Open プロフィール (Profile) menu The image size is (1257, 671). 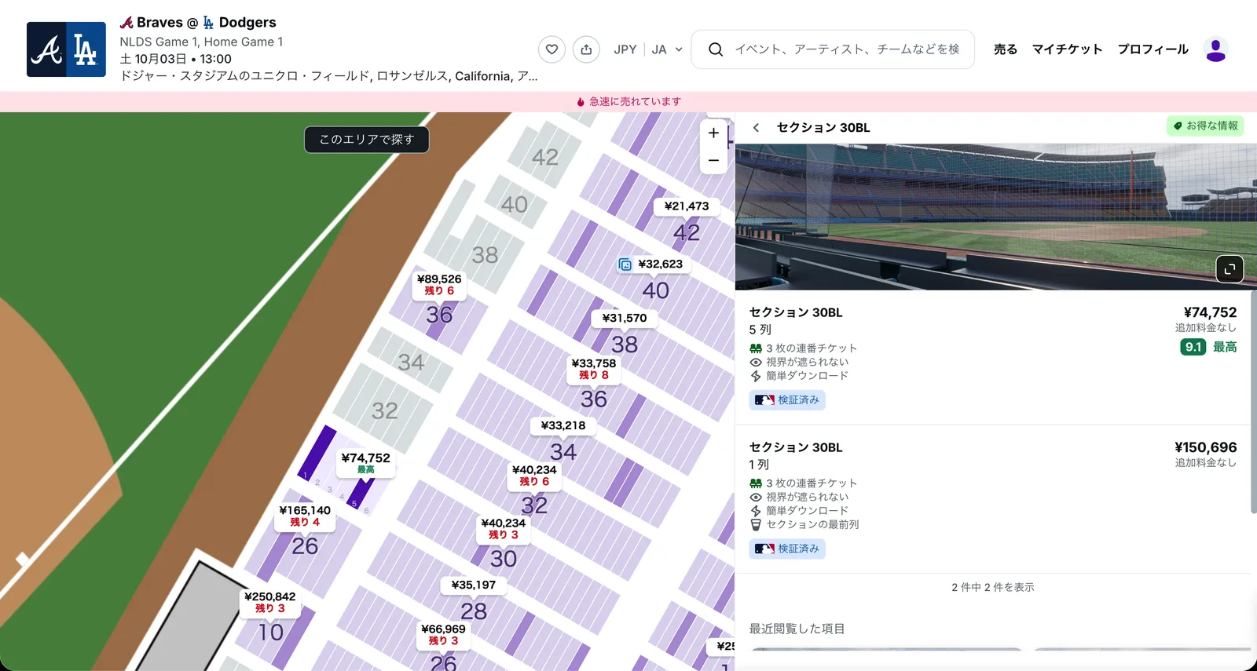point(1153,49)
